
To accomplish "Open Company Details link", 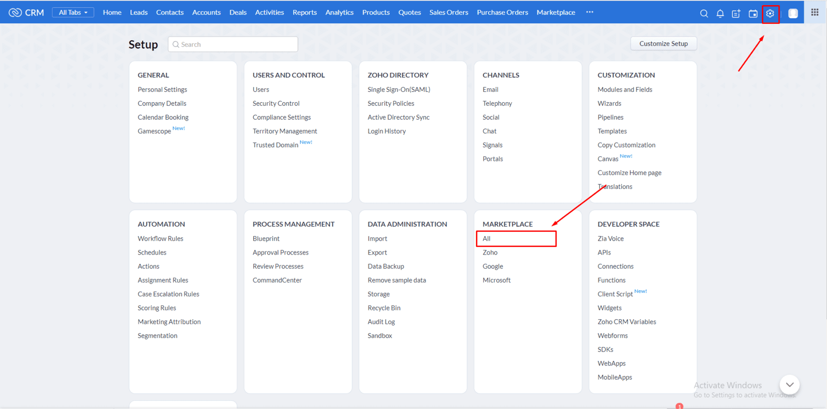I will pos(162,104).
